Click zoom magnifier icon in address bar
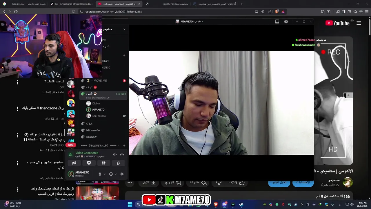 (x=263, y=12)
